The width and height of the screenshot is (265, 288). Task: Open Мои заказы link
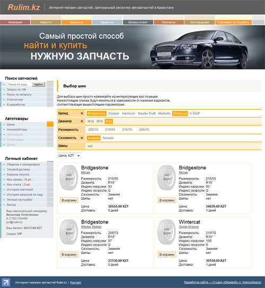[14, 179]
